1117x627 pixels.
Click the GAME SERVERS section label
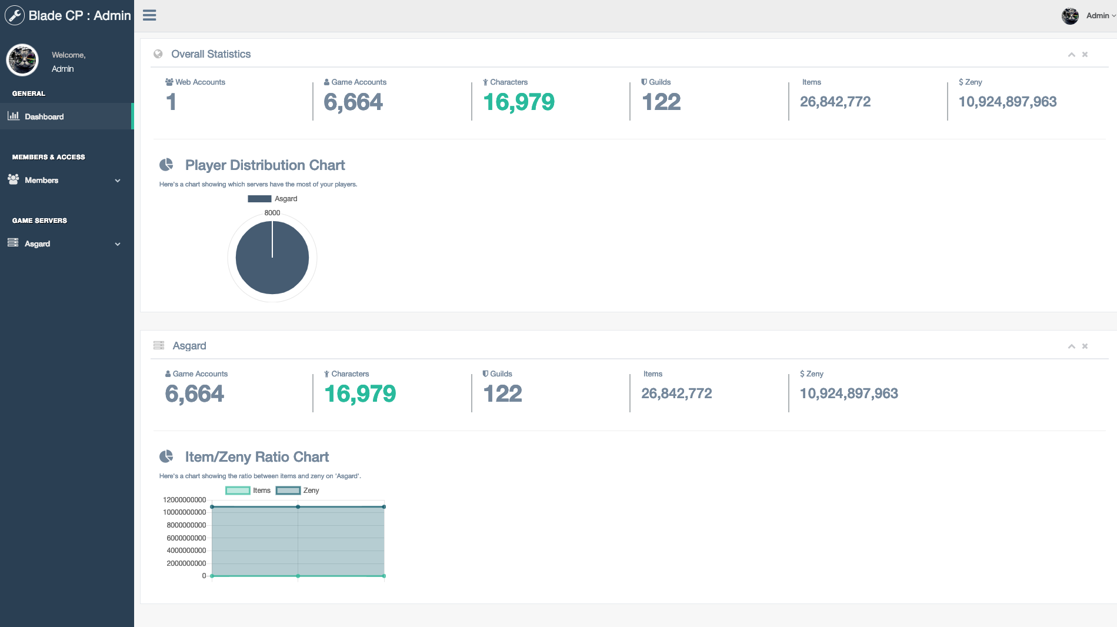39,221
